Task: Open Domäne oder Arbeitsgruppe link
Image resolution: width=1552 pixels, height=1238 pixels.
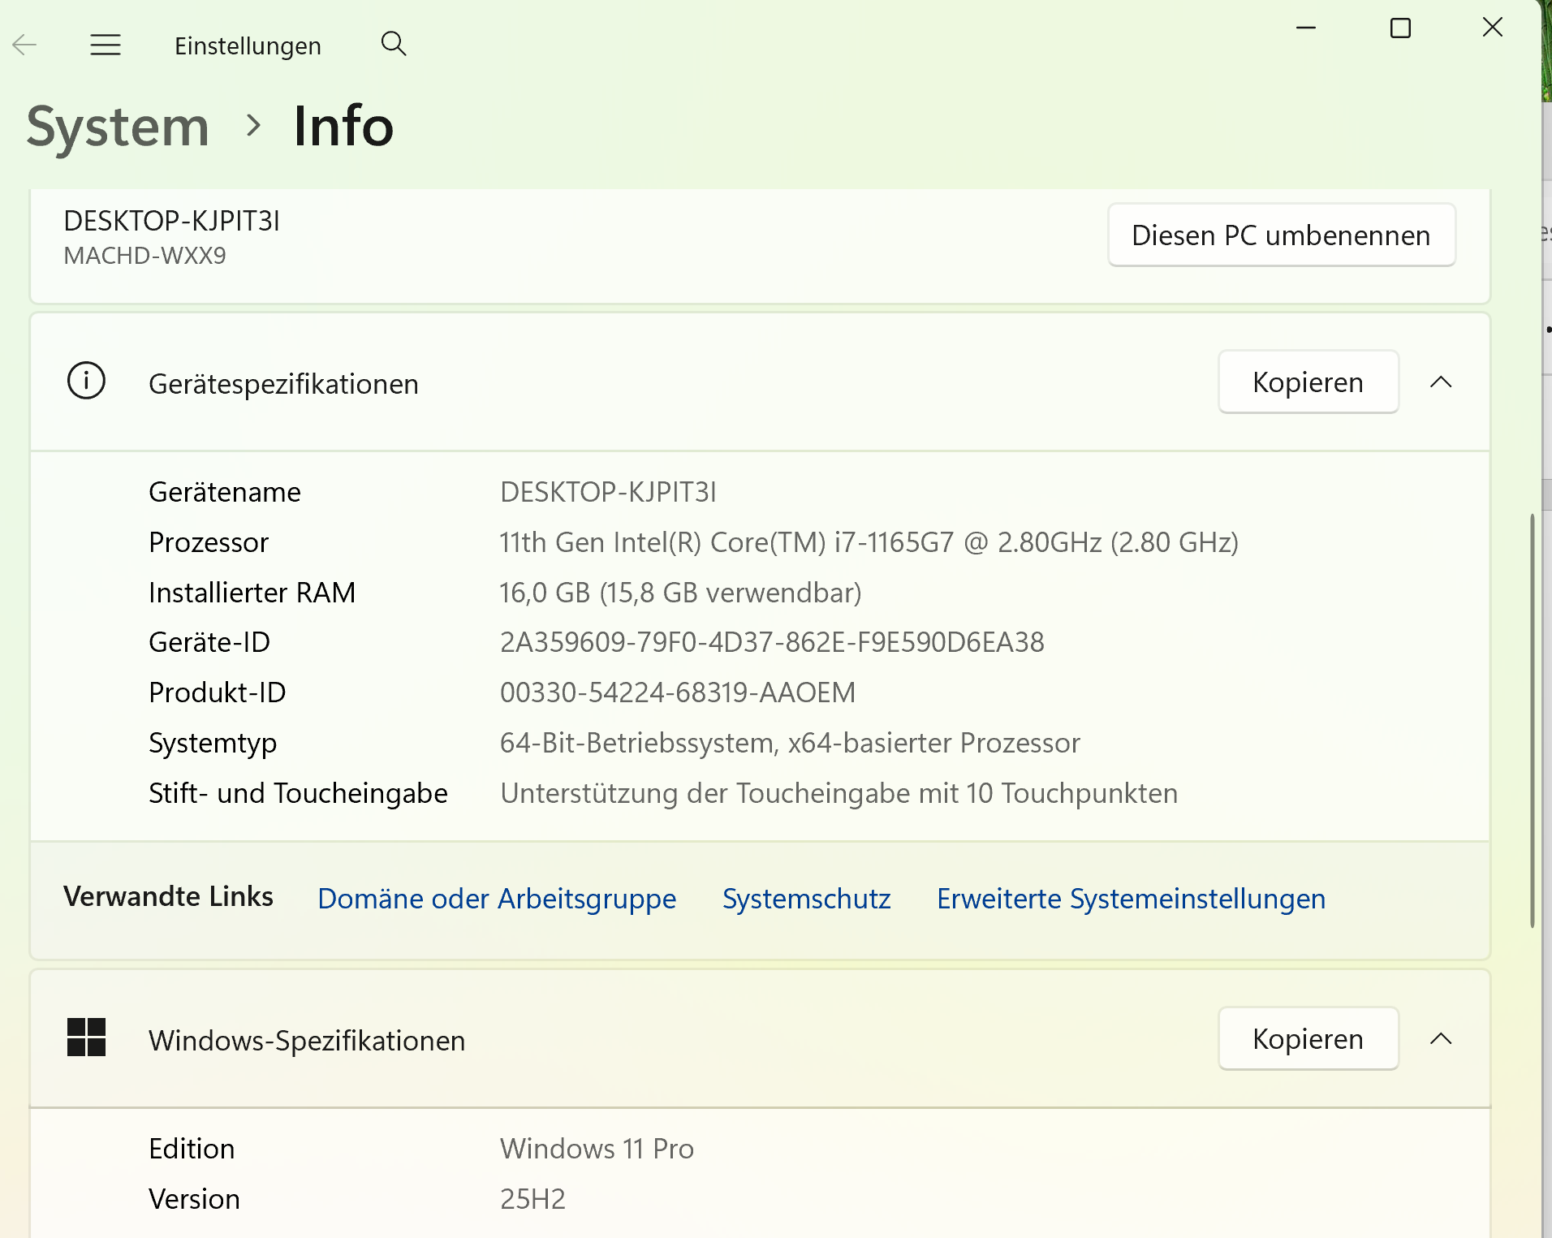Action: coord(497,899)
